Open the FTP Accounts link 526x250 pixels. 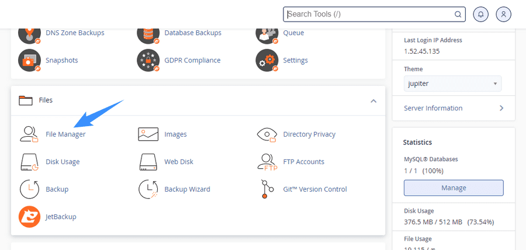(x=303, y=162)
